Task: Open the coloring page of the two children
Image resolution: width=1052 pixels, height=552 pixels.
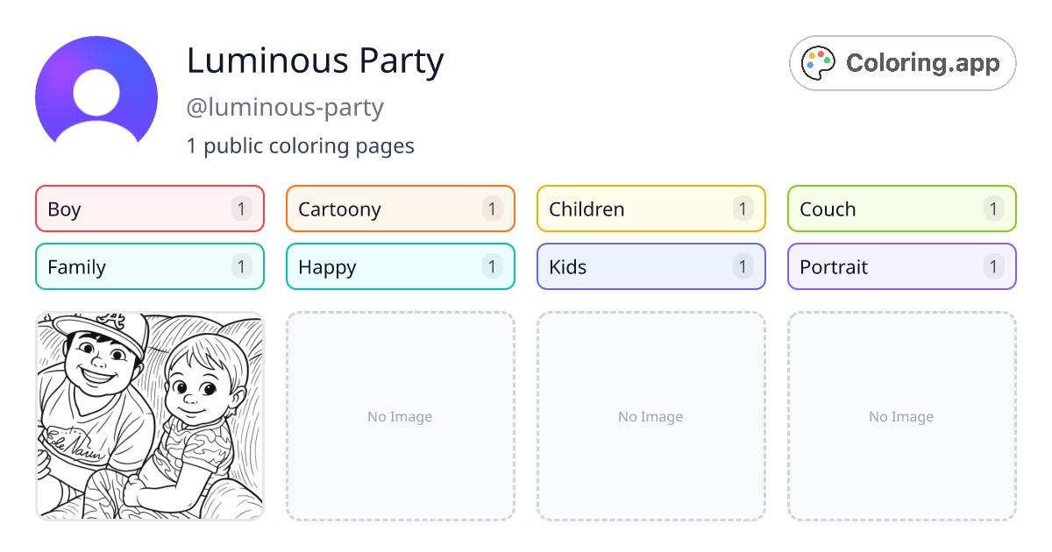Action: [149, 416]
